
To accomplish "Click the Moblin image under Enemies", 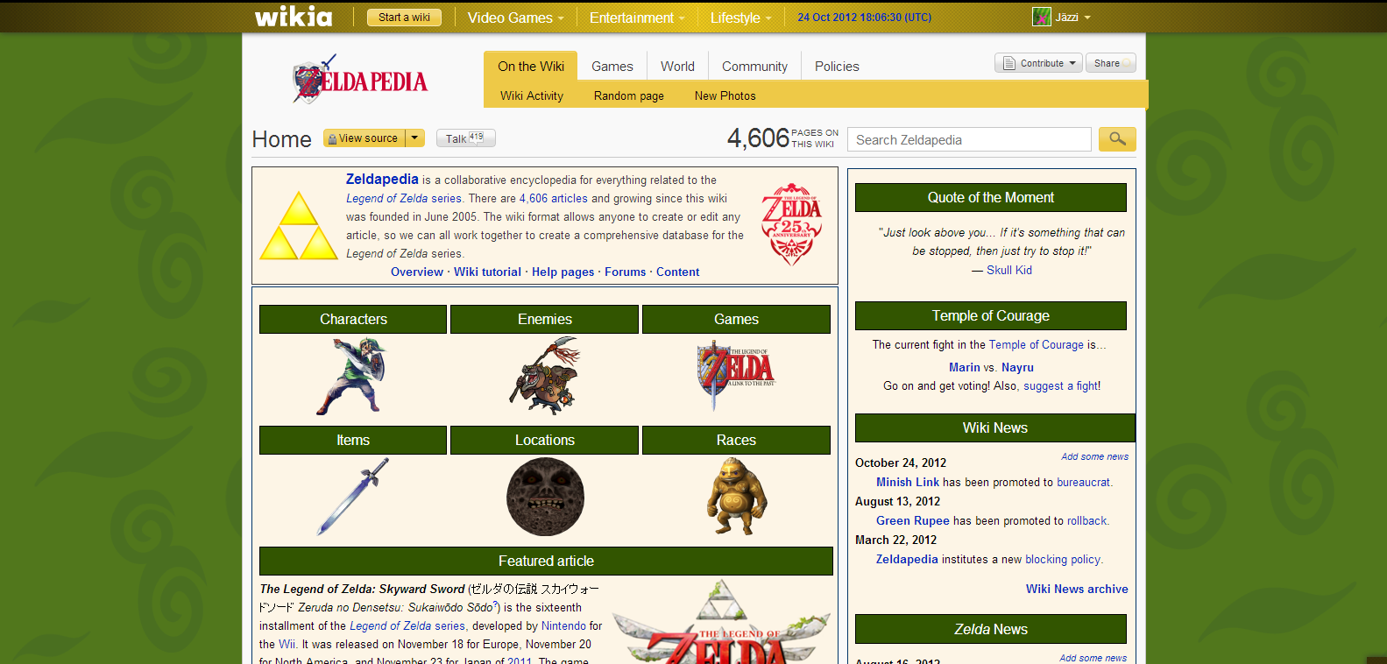I will click(545, 377).
